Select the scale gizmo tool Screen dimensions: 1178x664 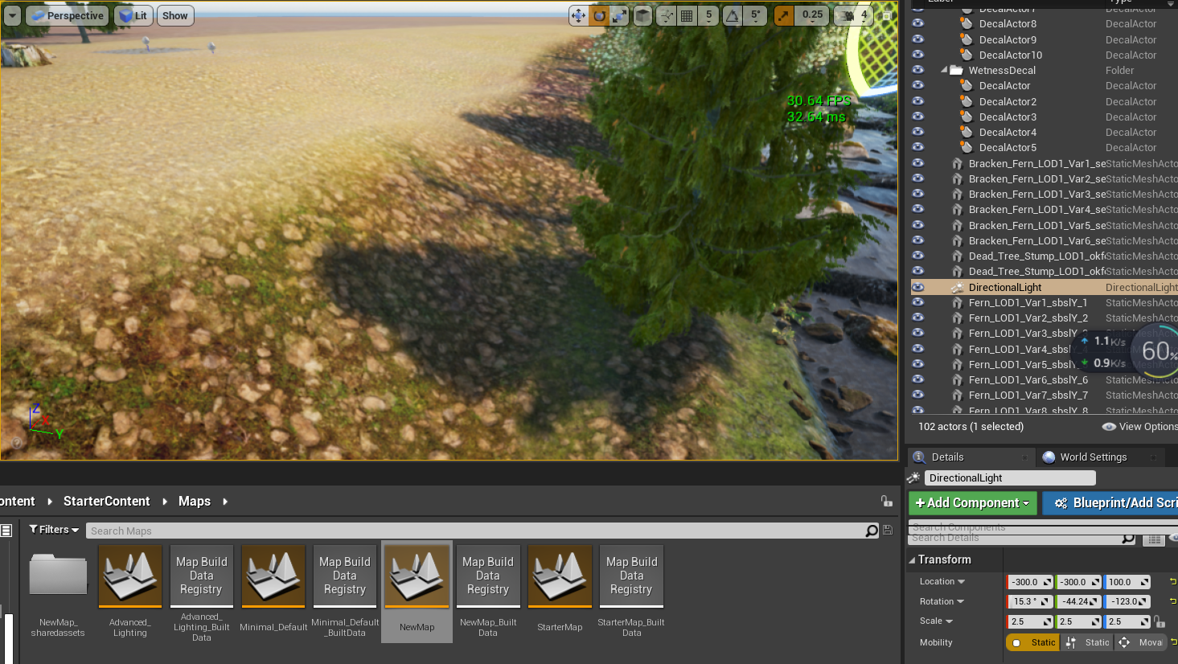(619, 15)
